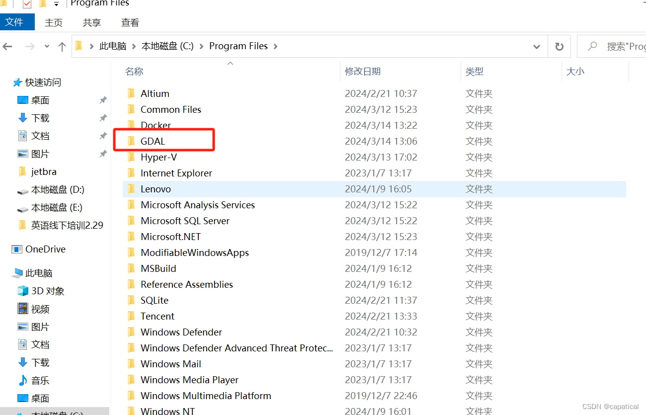
Task: Select the MSBuild folder
Action: (x=159, y=268)
